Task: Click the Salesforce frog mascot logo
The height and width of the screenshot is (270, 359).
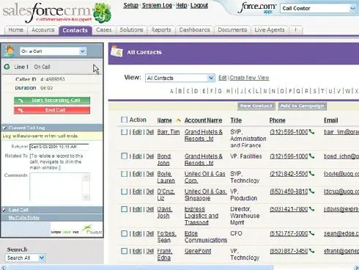Action: pyautogui.click(x=103, y=12)
